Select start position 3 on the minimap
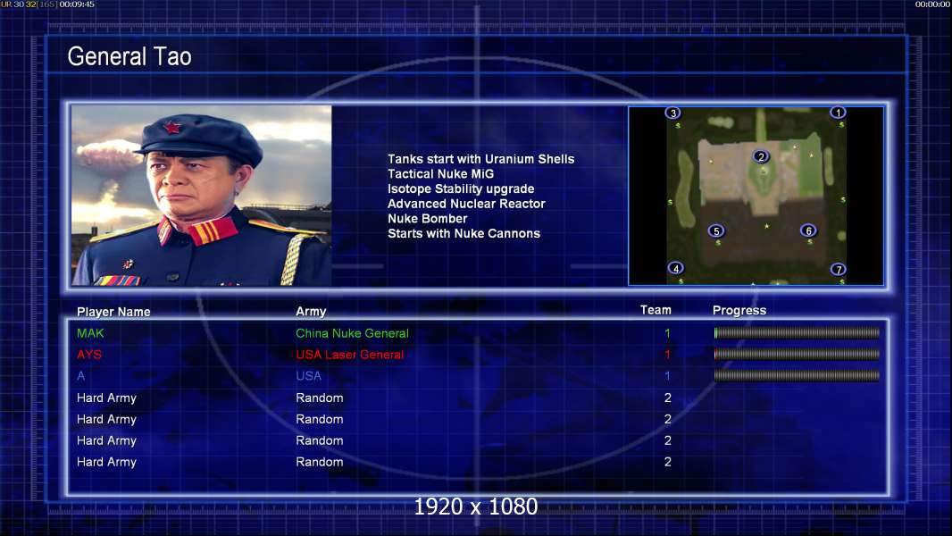952x536 pixels. point(672,113)
